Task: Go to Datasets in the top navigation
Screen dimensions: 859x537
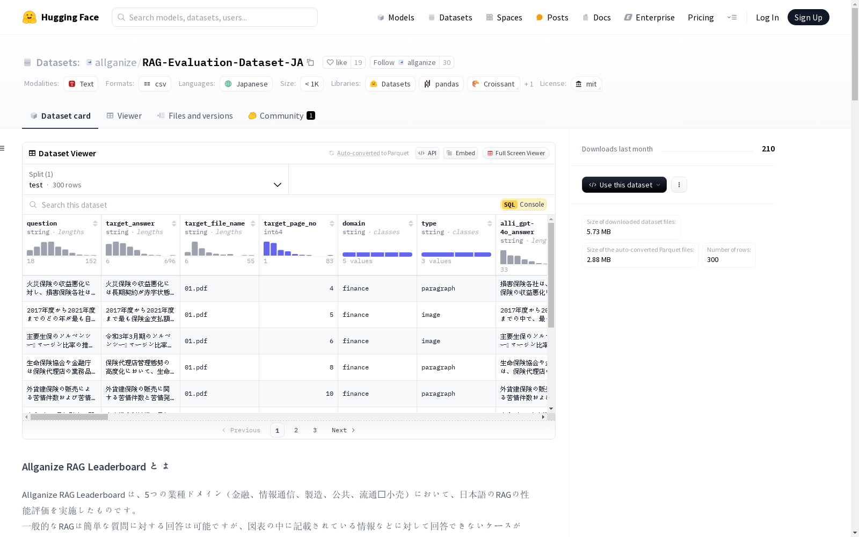Action: point(450,17)
